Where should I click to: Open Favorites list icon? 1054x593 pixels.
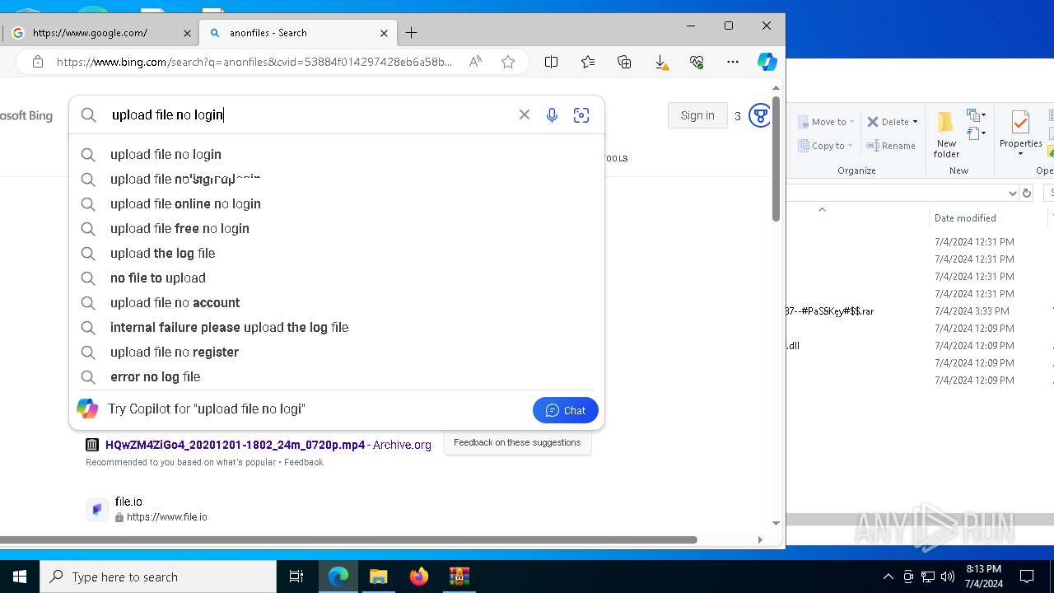tap(588, 62)
